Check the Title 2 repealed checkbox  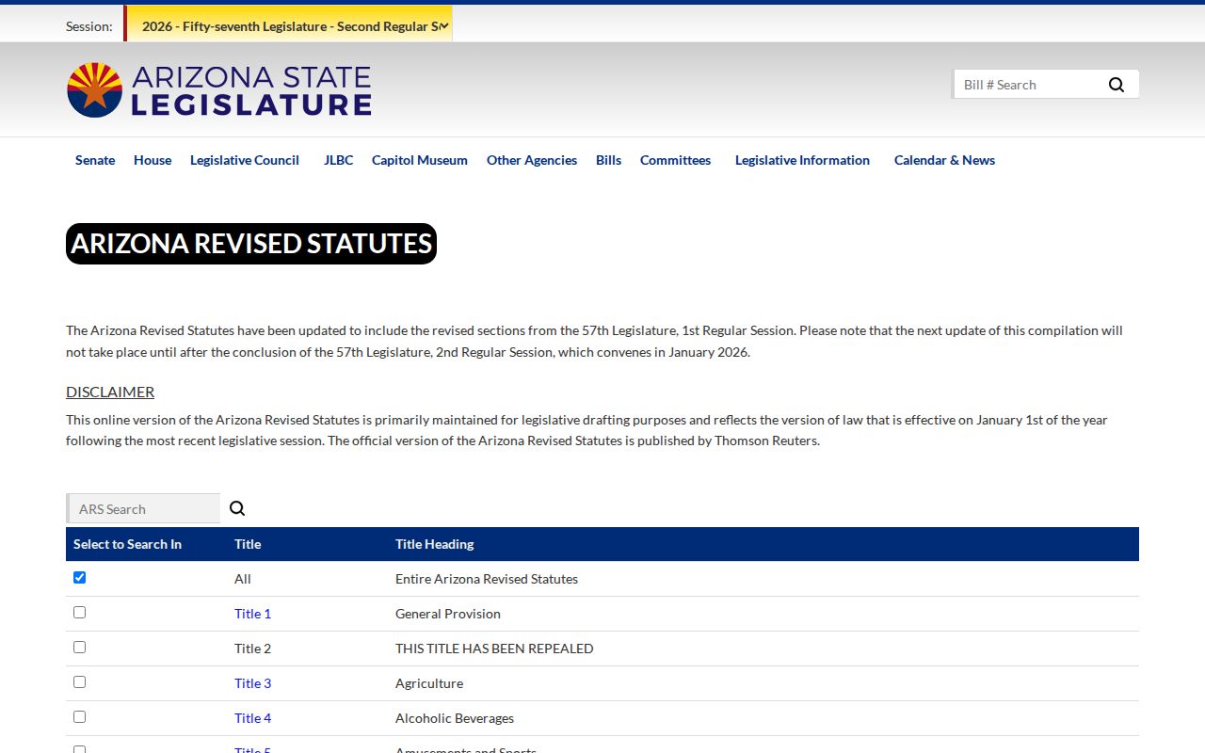pos(79,647)
